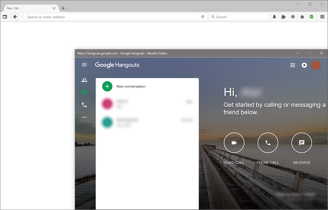Open the Google apps grid
Viewport: 328px width, 210px height.
coord(293,65)
